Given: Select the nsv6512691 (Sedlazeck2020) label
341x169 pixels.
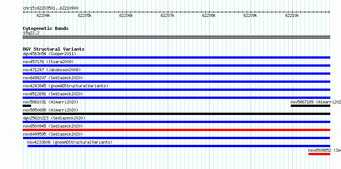Looking at the screenshot, I should click(53, 94).
